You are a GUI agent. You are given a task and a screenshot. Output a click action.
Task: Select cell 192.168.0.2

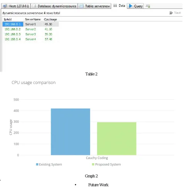[13, 29]
